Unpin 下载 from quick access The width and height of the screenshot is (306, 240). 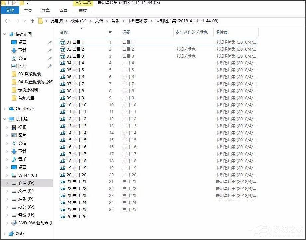coord(50,50)
